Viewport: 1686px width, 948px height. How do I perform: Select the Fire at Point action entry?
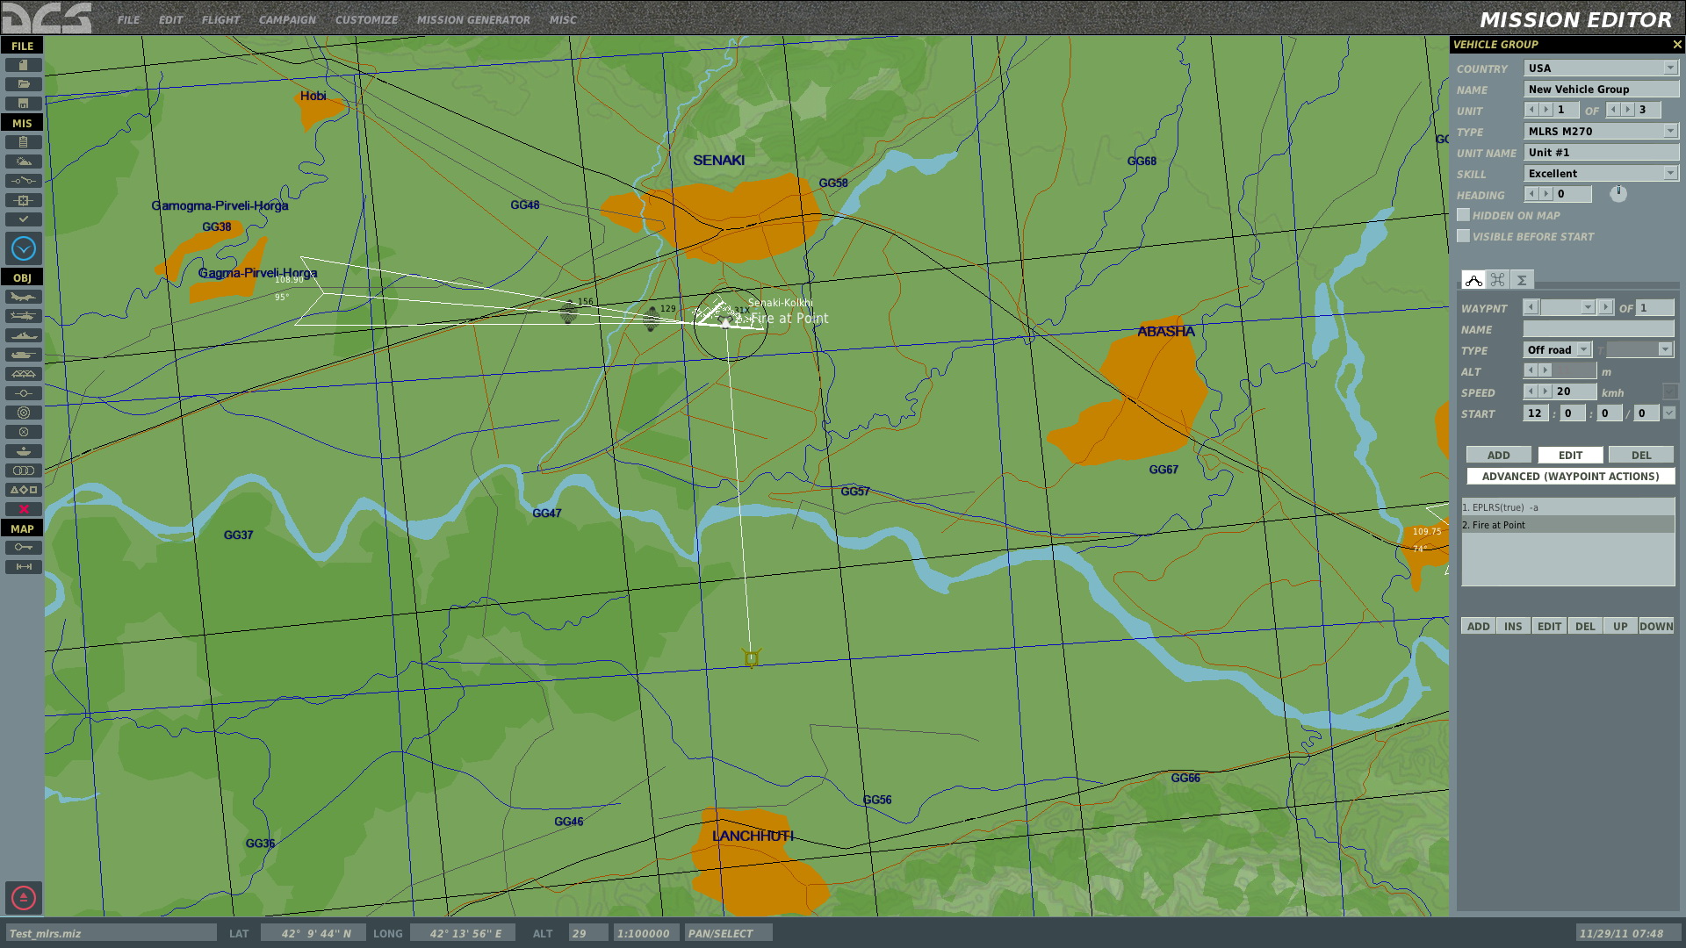point(1568,525)
